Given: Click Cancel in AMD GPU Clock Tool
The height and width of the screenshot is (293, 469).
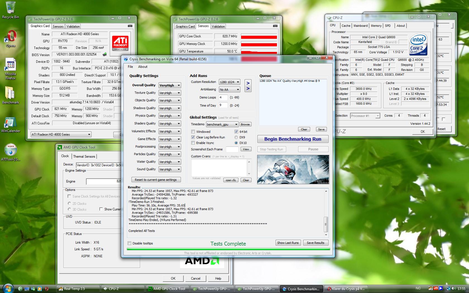Looking at the screenshot, I should tap(195, 278).
